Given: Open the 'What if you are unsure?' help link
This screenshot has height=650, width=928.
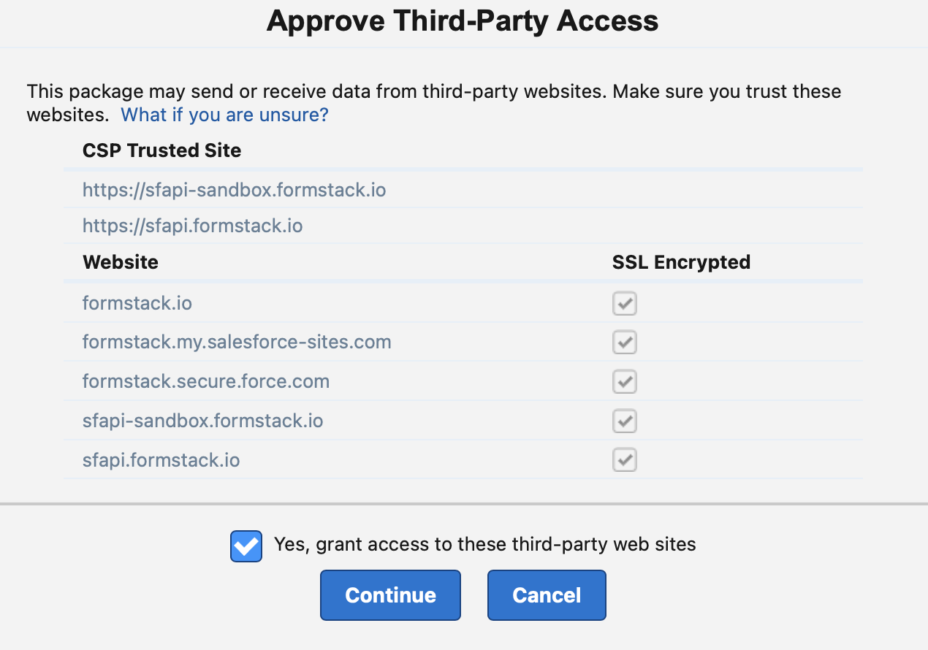Looking at the screenshot, I should pyautogui.click(x=224, y=115).
